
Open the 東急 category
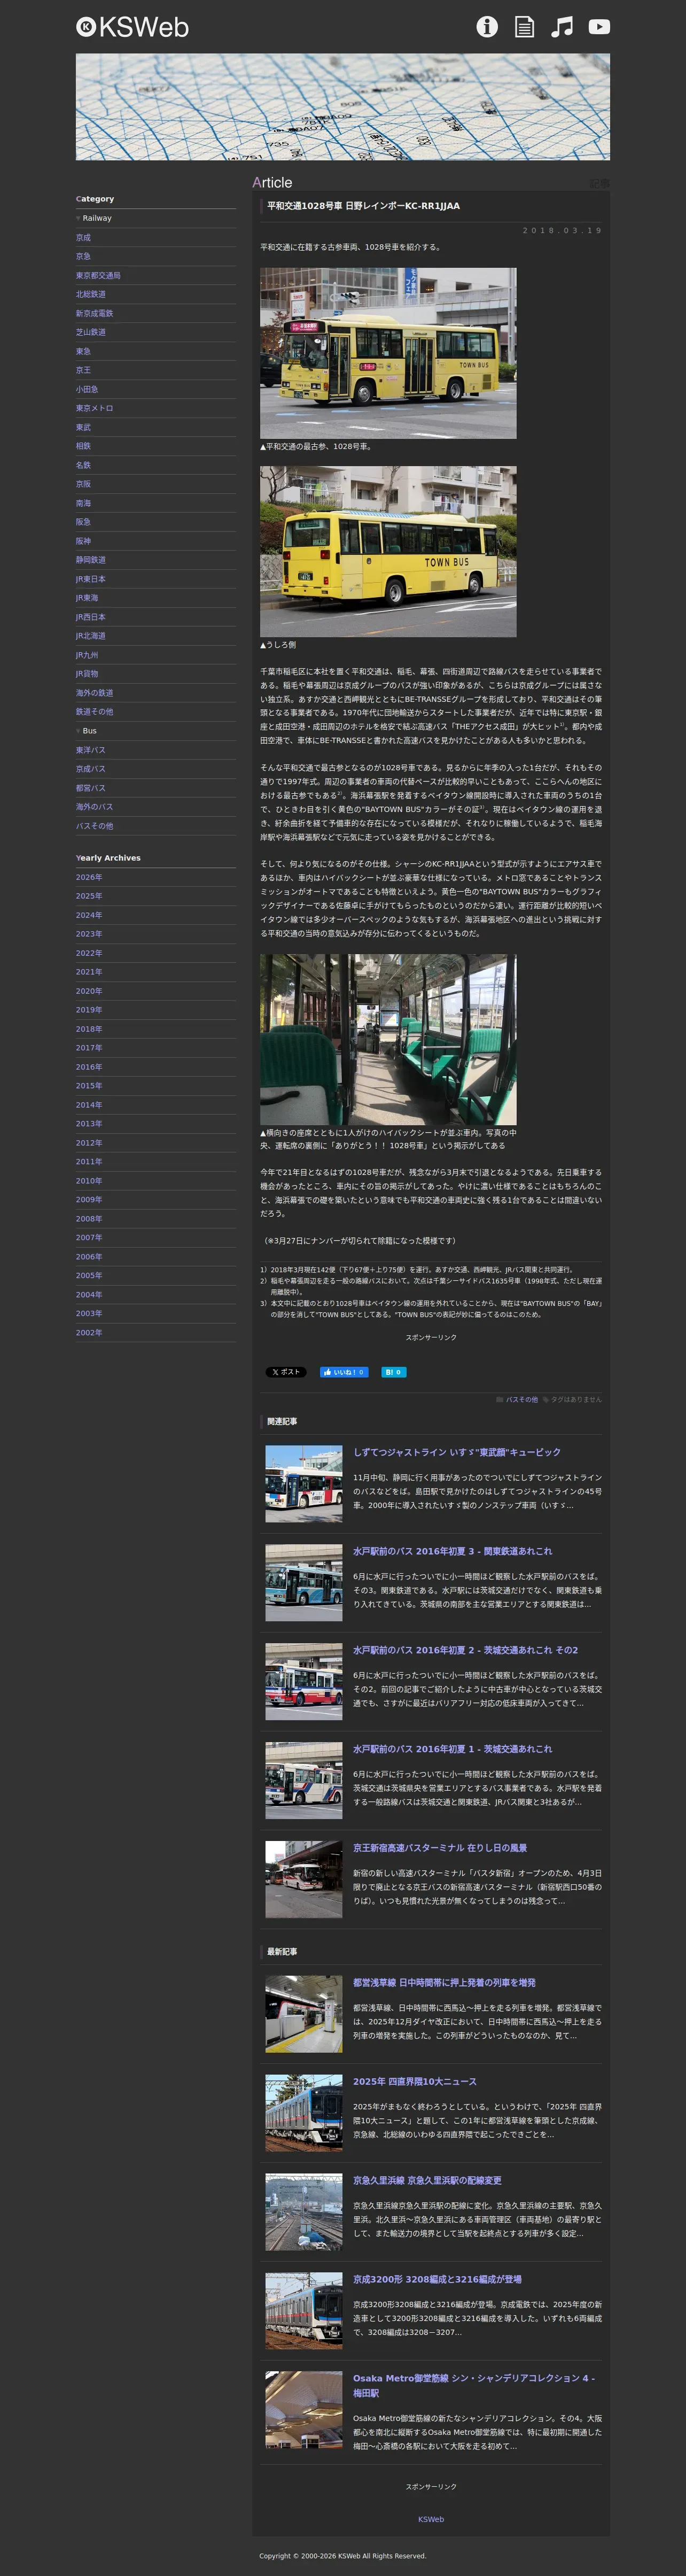83,351
